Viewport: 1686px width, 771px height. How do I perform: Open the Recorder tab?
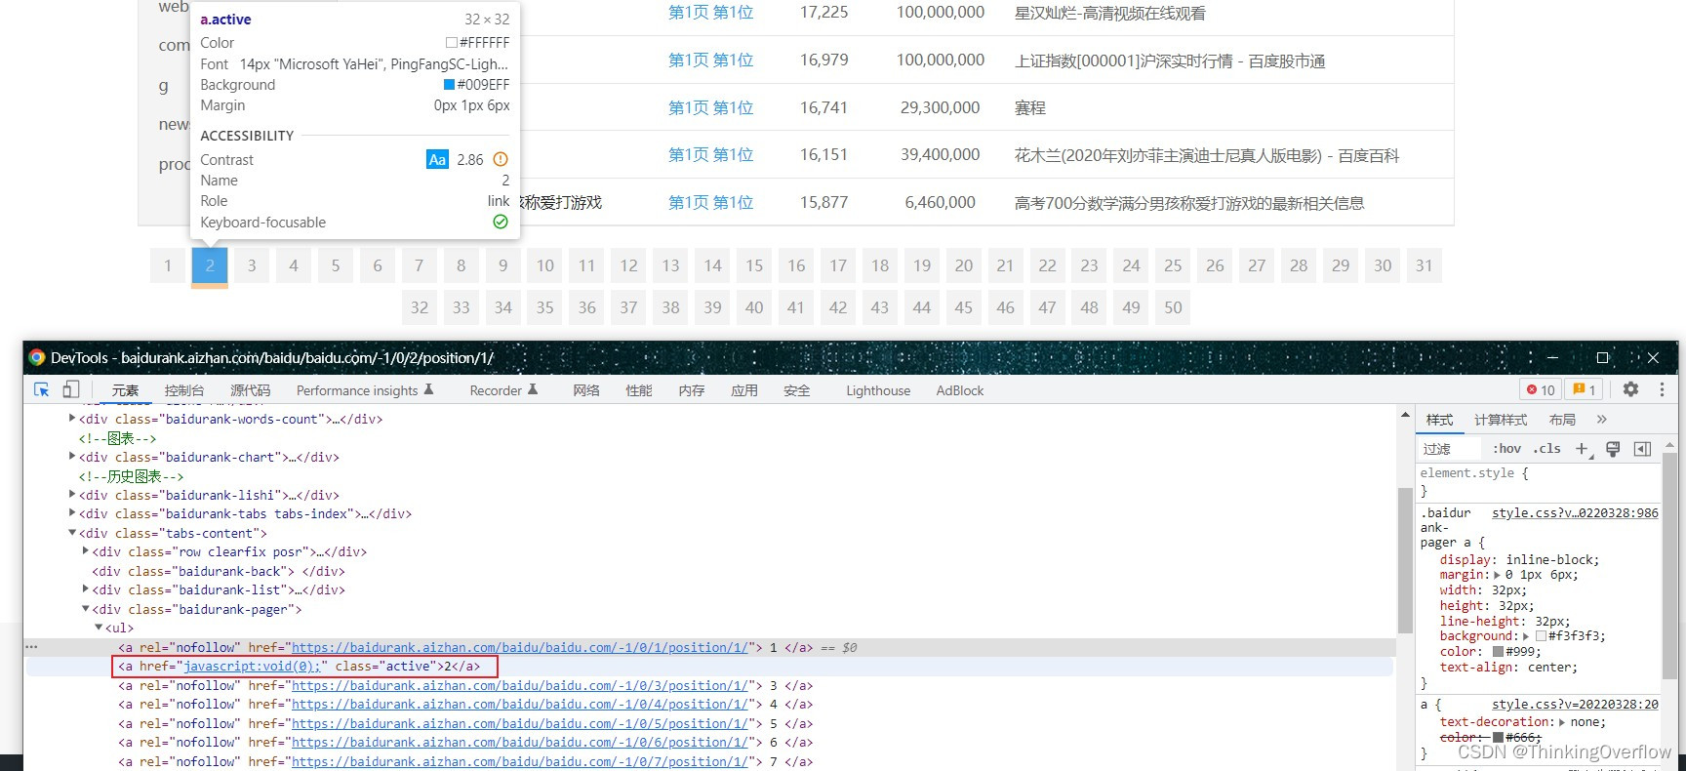pyautogui.click(x=503, y=390)
